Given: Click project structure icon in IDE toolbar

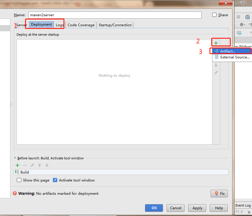Looking at the screenshot, I should pos(248,17).
